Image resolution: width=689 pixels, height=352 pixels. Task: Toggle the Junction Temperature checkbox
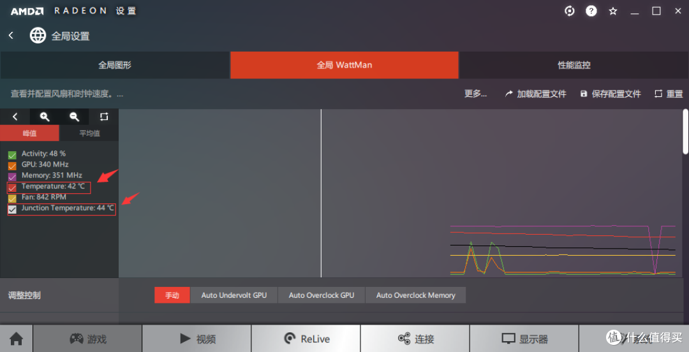(12, 210)
